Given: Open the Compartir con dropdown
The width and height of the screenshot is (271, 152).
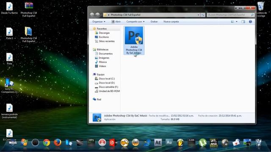Looking at the screenshot, I should 135,22.
